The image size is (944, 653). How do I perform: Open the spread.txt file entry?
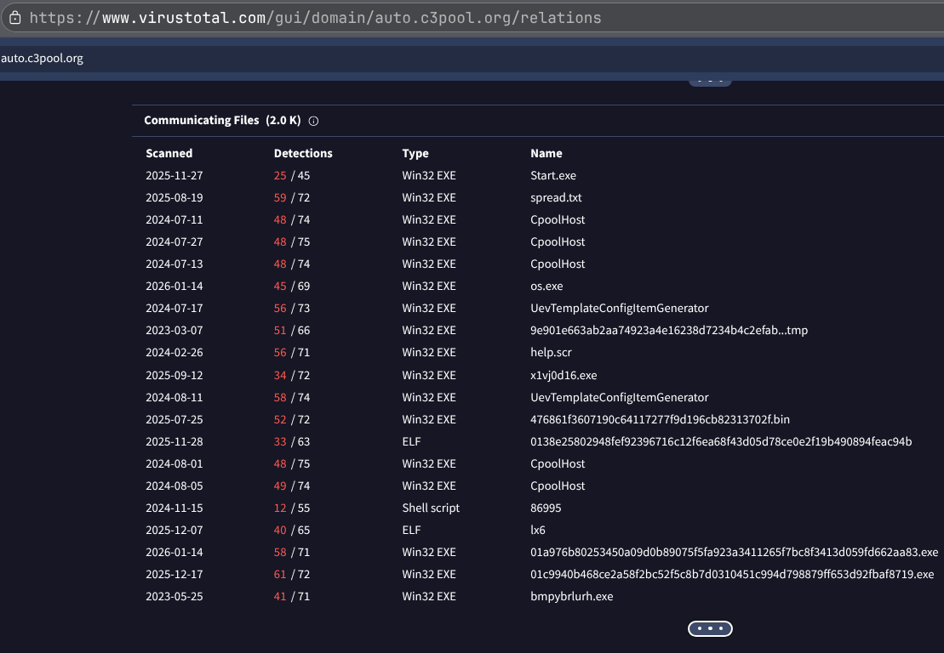pyautogui.click(x=556, y=198)
